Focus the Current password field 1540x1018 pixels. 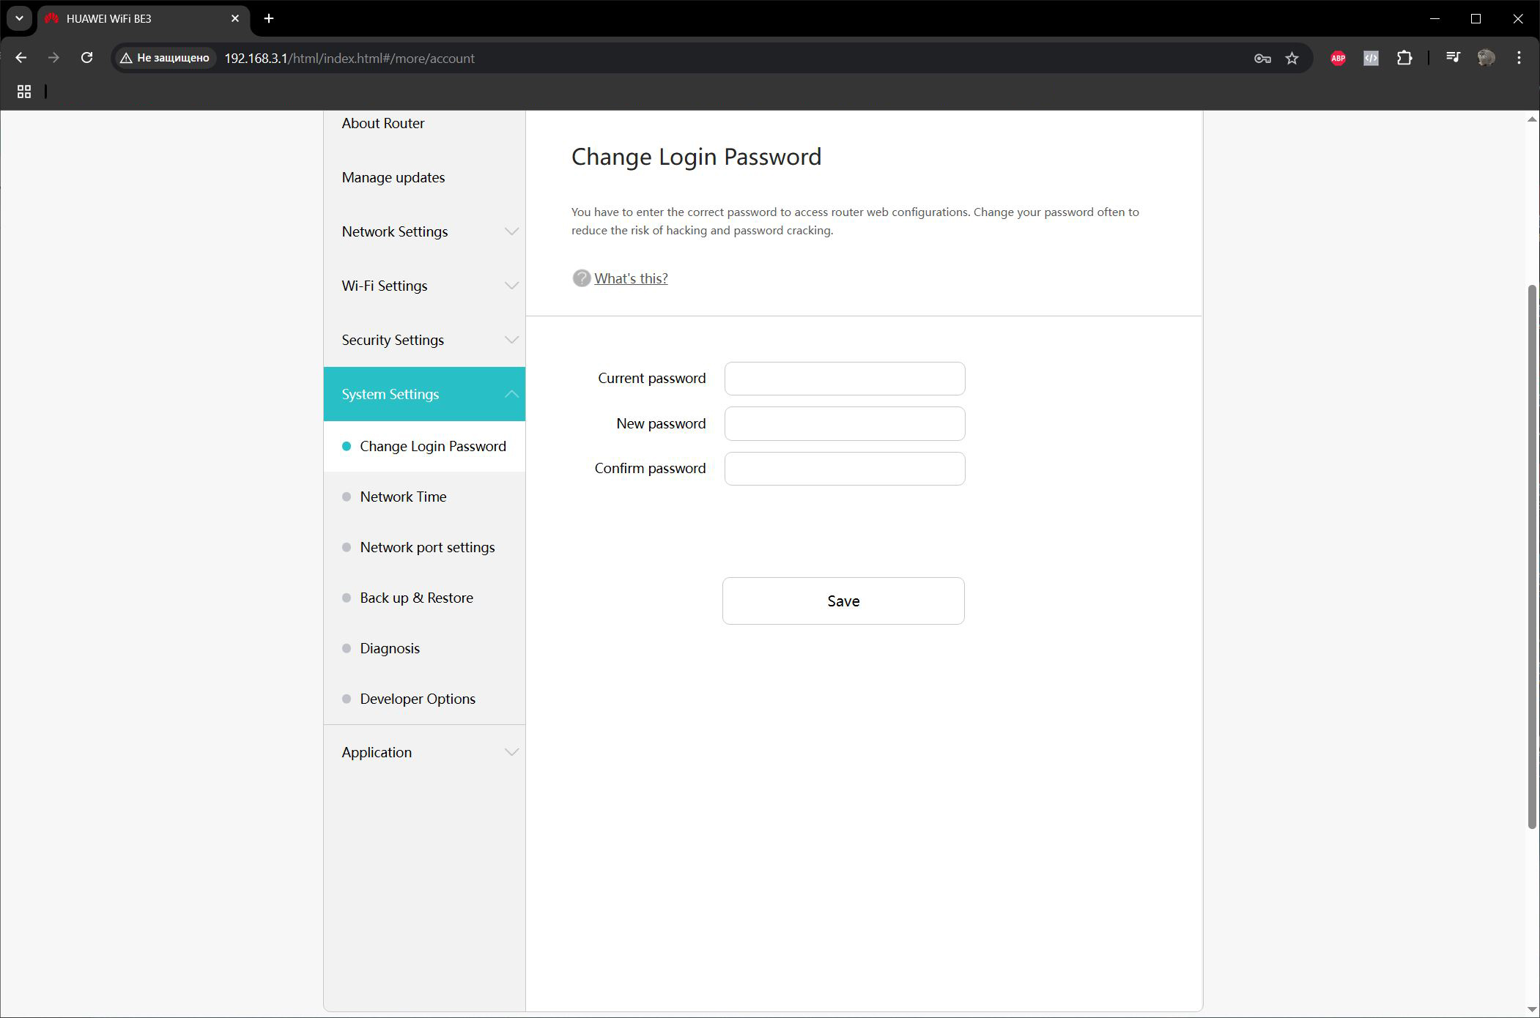click(x=845, y=379)
